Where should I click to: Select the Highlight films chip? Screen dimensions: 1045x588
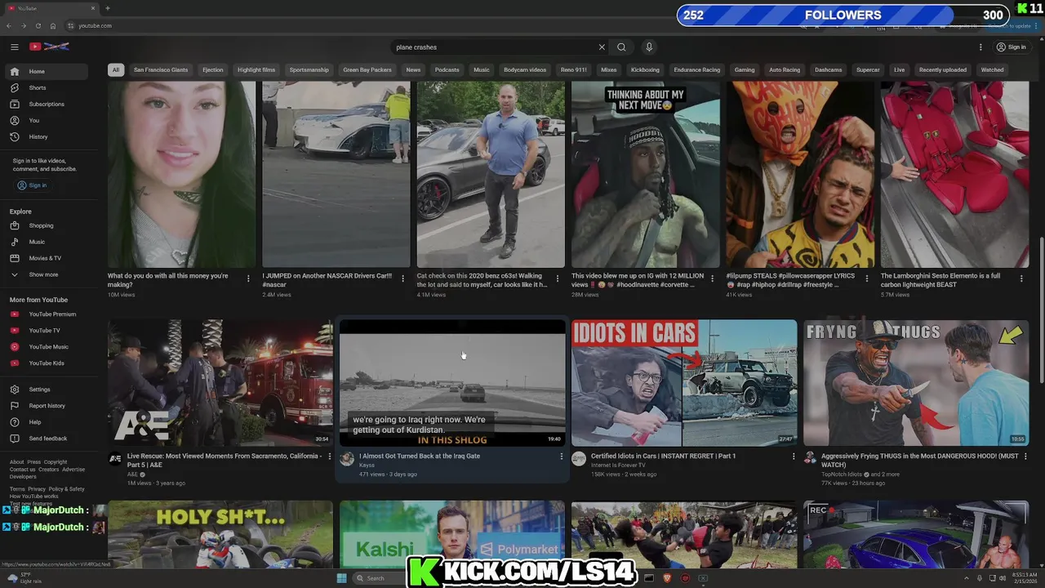[x=256, y=69]
